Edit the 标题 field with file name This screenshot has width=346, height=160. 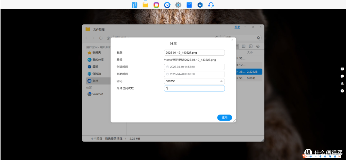coord(194,53)
